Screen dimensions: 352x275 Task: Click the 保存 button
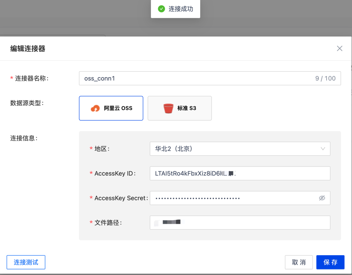[x=330, y=262]
